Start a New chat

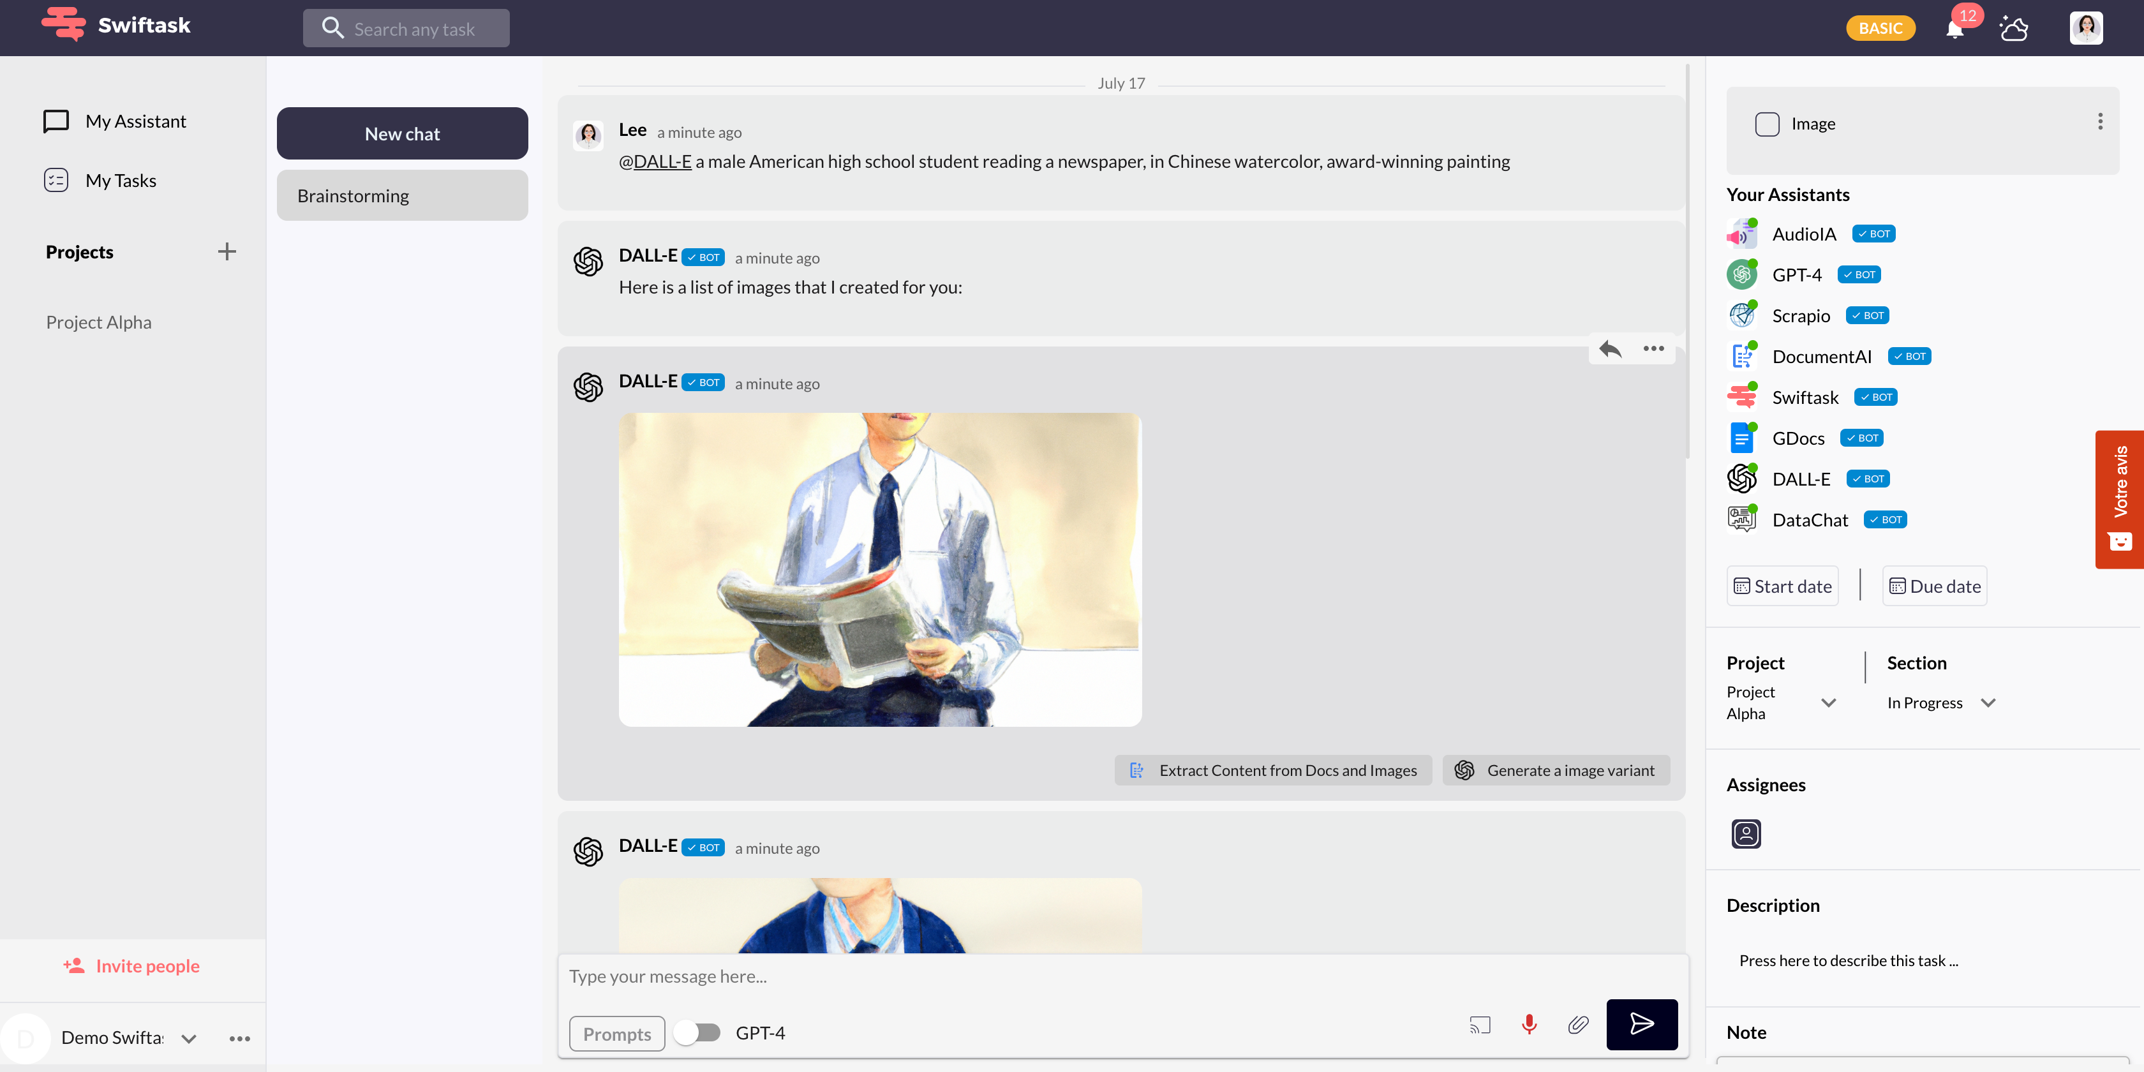click(402, 133)
